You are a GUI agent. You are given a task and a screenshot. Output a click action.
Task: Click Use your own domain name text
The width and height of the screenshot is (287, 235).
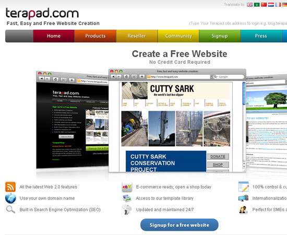coord(47,198)
